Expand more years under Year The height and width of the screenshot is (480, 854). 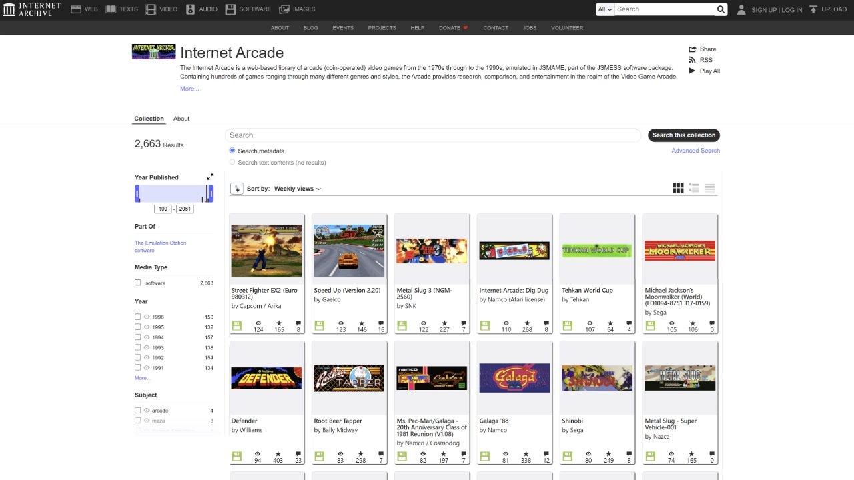pos(142,378)
